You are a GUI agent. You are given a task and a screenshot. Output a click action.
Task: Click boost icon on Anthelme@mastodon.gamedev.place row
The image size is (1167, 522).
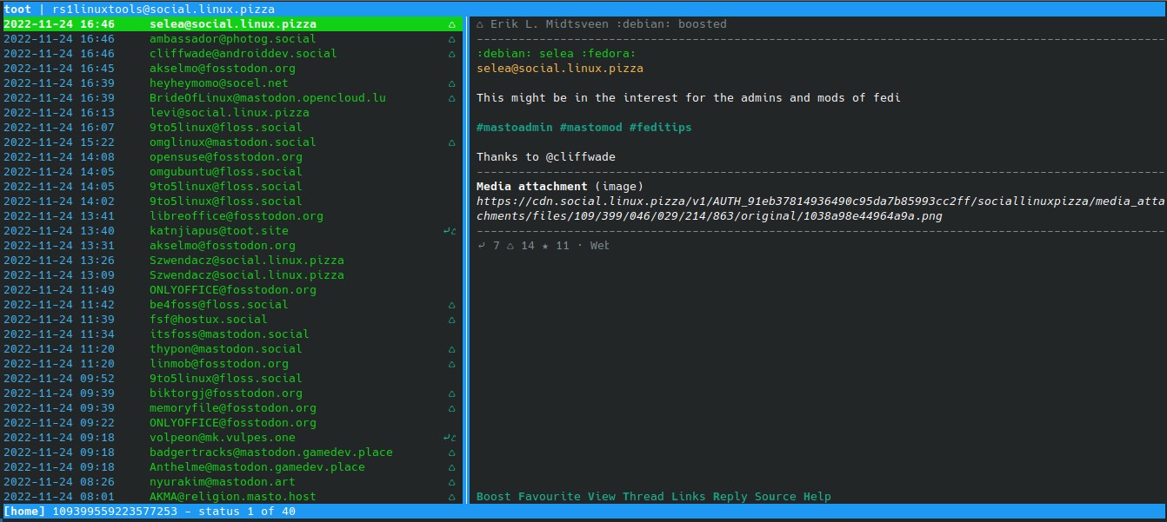(x=451, y=467)
